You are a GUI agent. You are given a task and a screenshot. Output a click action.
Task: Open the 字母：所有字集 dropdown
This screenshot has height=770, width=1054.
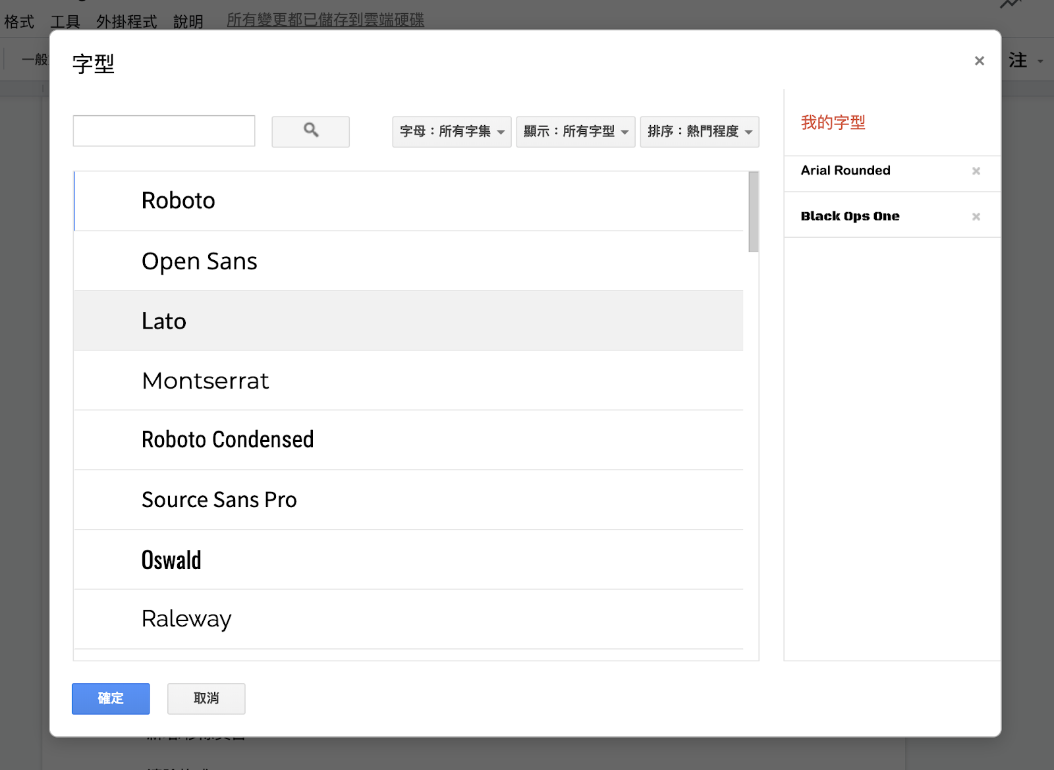451,132
